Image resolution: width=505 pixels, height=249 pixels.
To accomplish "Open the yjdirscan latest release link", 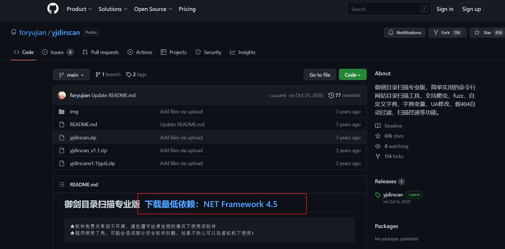I will coord(393,195).
